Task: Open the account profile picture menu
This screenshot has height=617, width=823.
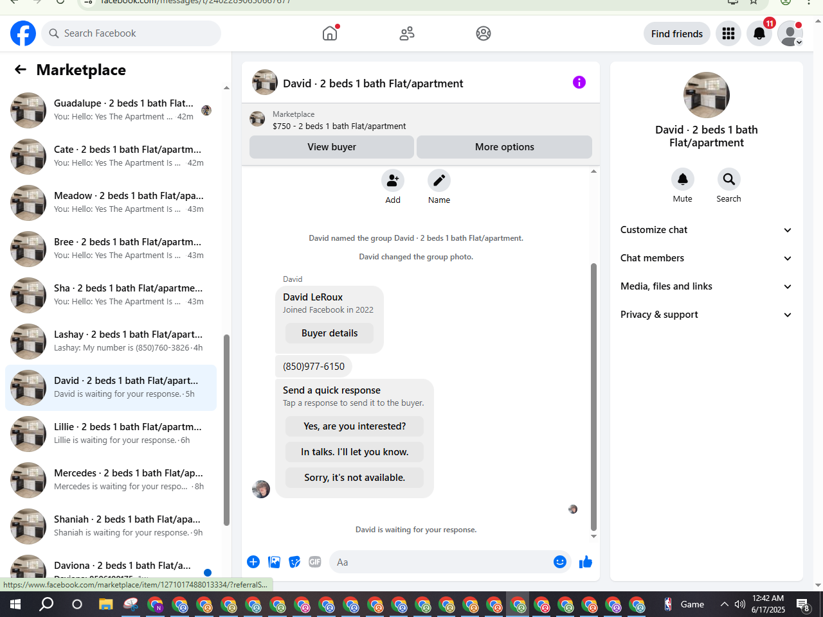Action: 790,33
